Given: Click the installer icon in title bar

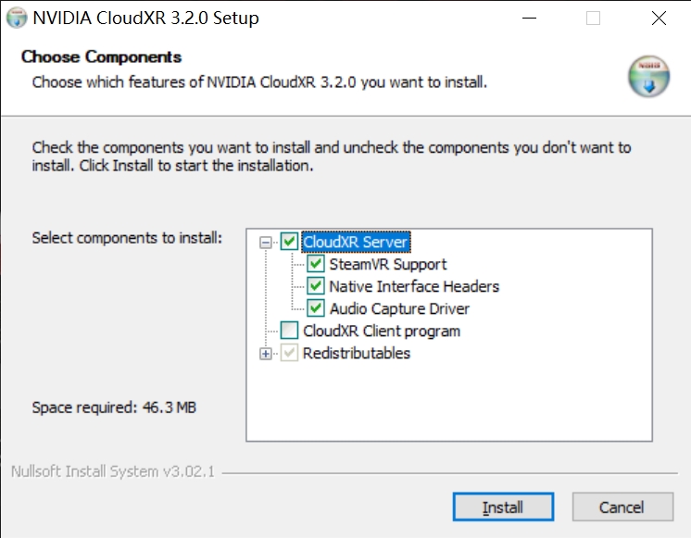Looking at the screenshot, I should click(x=17, y=18).
